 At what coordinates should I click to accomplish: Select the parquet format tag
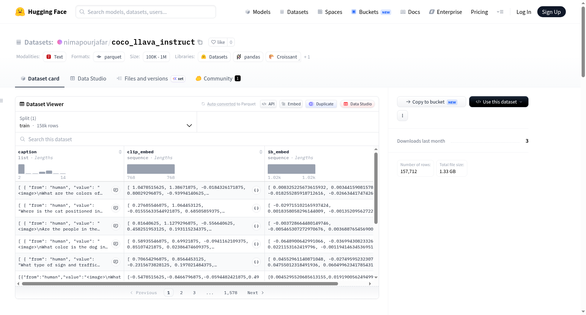(x=109, y=57)
